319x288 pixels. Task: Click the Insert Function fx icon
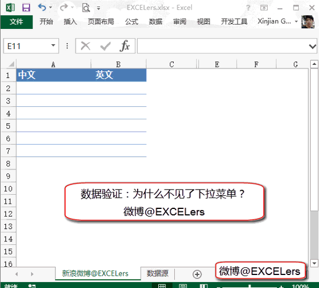click(125, 46)
